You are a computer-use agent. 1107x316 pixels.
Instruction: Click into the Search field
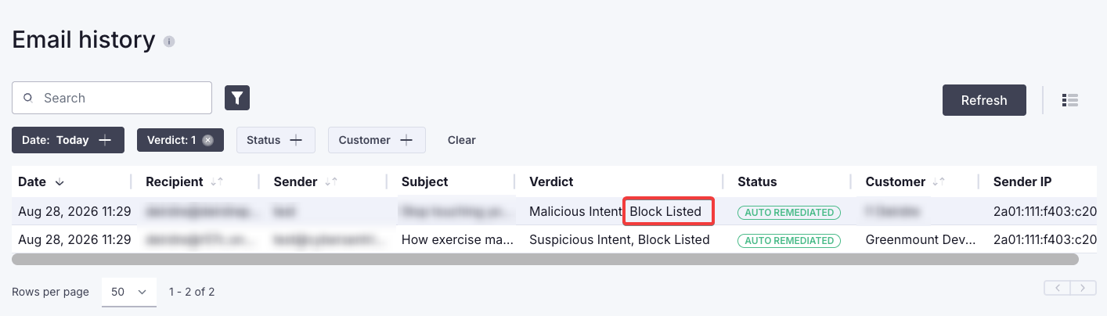coord(112,98)
